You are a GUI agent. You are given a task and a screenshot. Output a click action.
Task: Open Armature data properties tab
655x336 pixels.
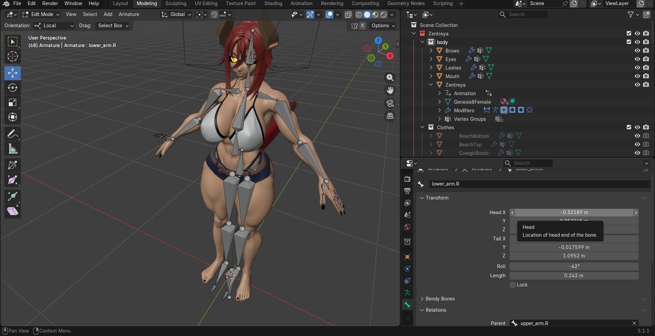click(x=407, y=293)
